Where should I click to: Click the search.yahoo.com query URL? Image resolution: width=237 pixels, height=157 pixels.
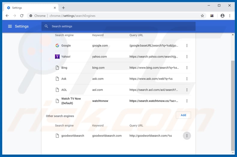pos(154,57)
